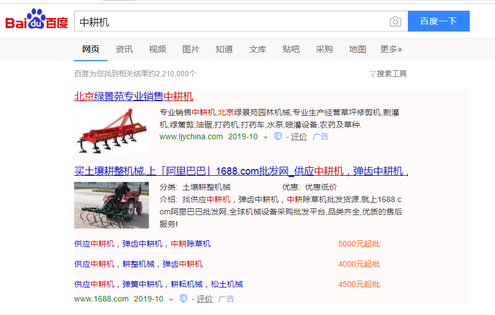The height and width of the screenshot is (315, 495).
Task: Click the 百度一下 search button
Action: click(x=438, y=21)
